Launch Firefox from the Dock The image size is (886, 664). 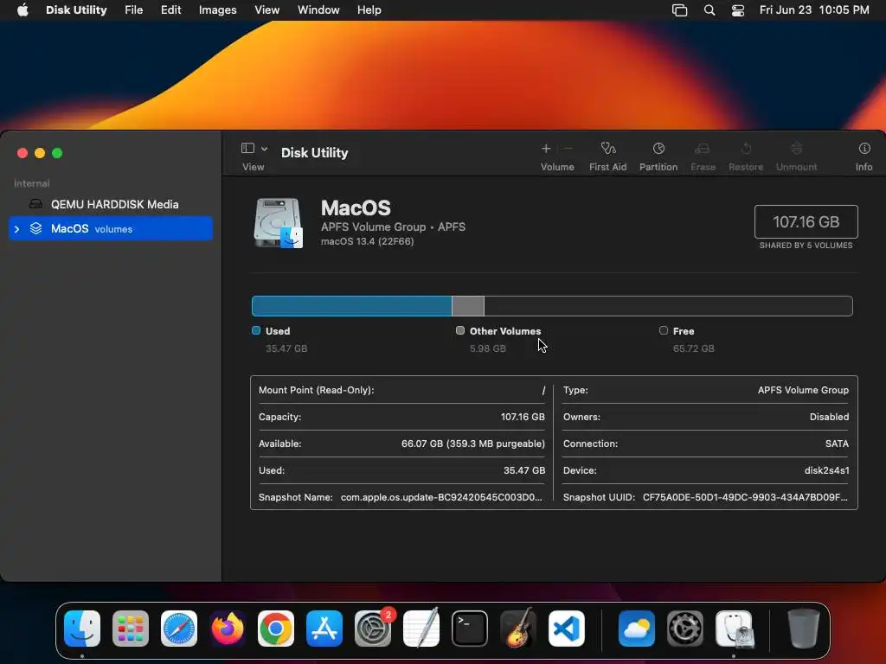(x=228, y=629)
